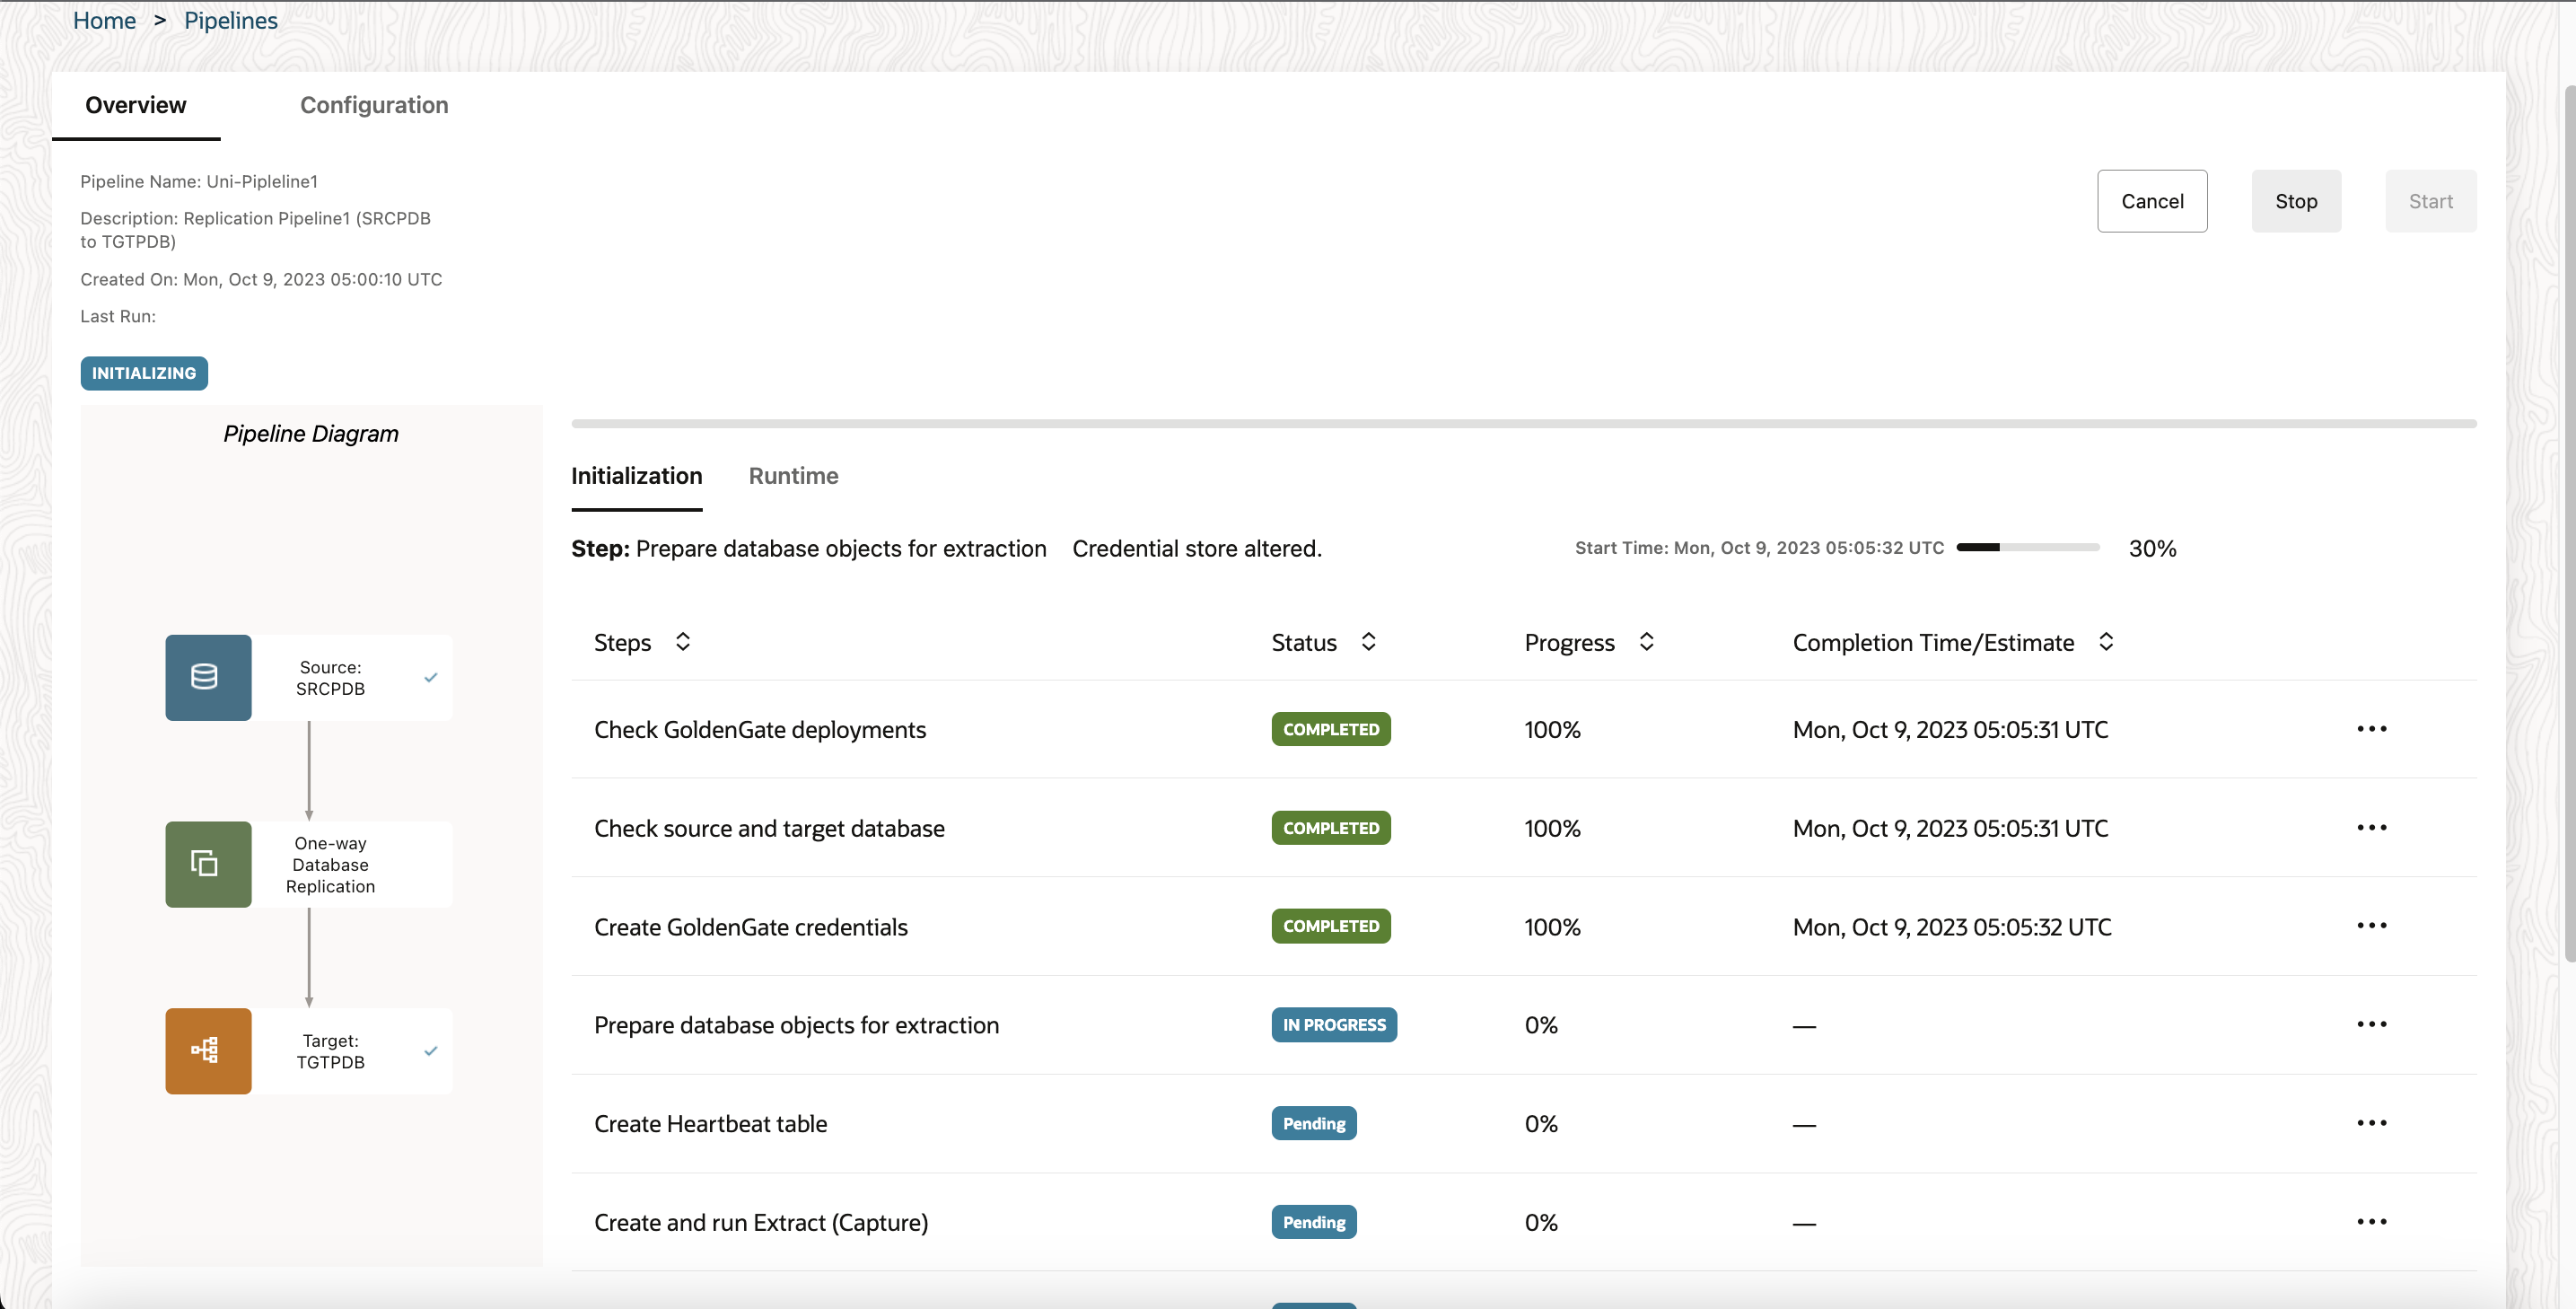This screenshot has width=2576, height=1309.
Task: Open actions menu for Create Heartbeat table
Action: [x=2371, y=1123]
